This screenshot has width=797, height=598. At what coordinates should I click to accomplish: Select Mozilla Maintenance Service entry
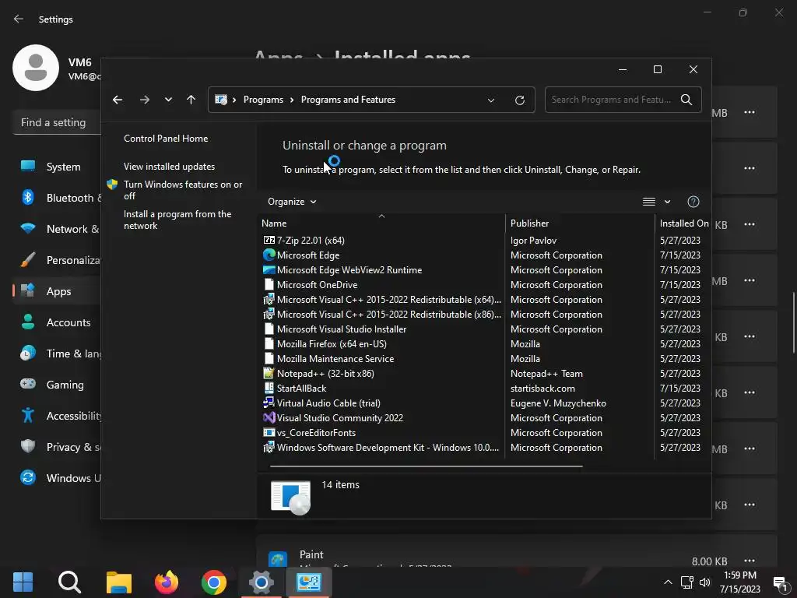click(x=335, y=358)
